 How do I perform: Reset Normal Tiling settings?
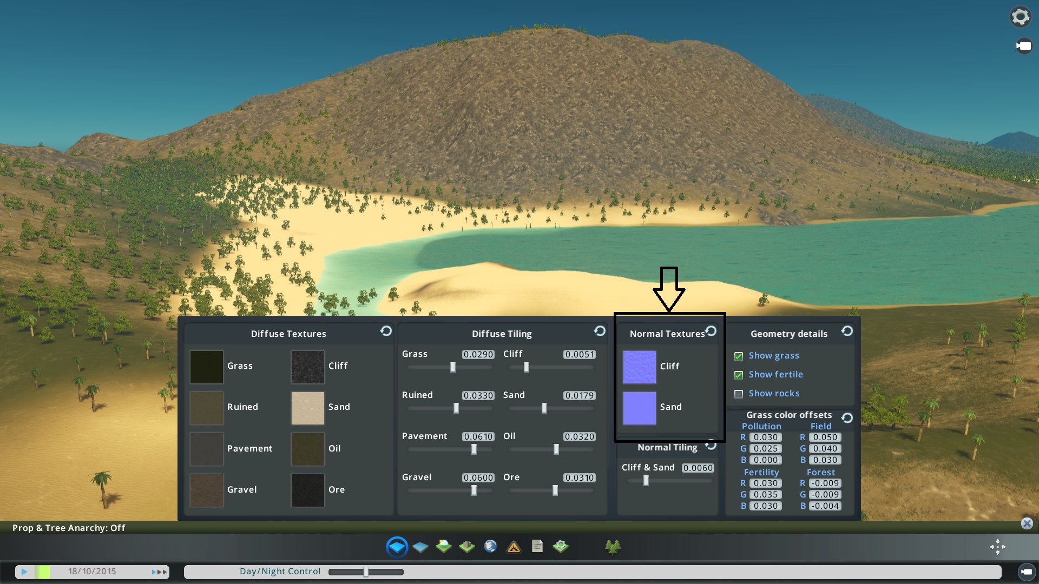712,446
